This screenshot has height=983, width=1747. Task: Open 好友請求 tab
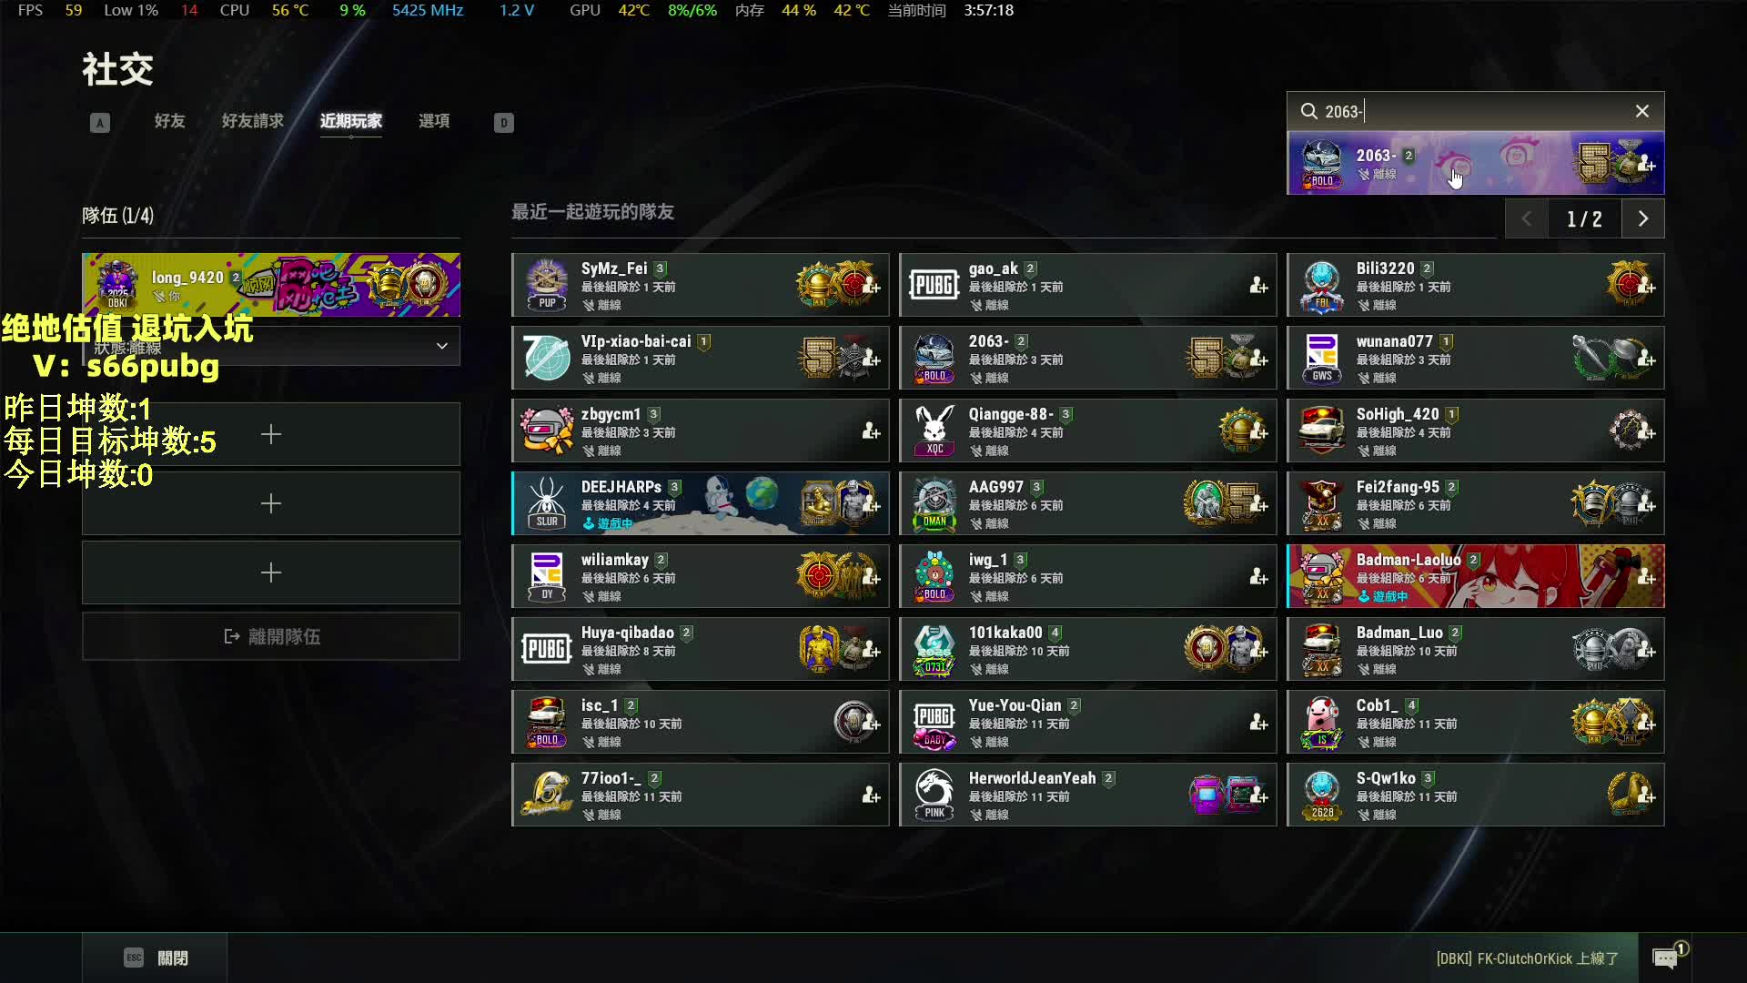click(253, 121)
